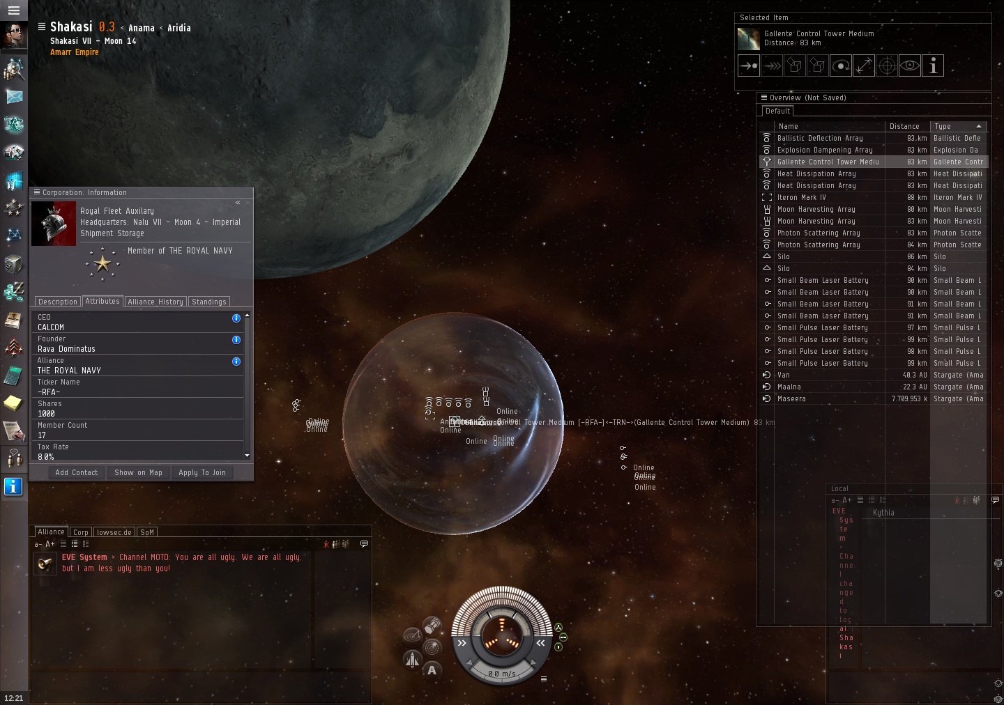Open Overview panel settings menu
Screen dimensions: 1004x705
[764, 98]
